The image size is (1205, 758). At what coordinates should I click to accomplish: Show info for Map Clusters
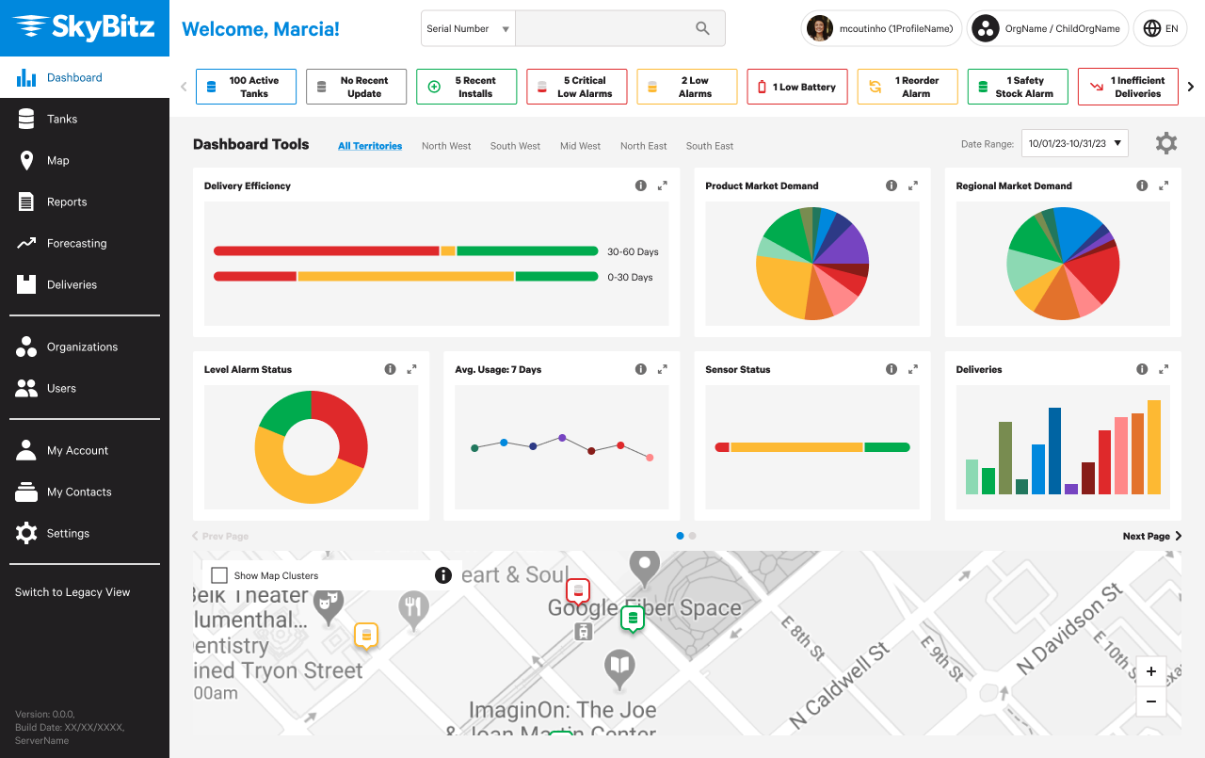pos(443,575)
